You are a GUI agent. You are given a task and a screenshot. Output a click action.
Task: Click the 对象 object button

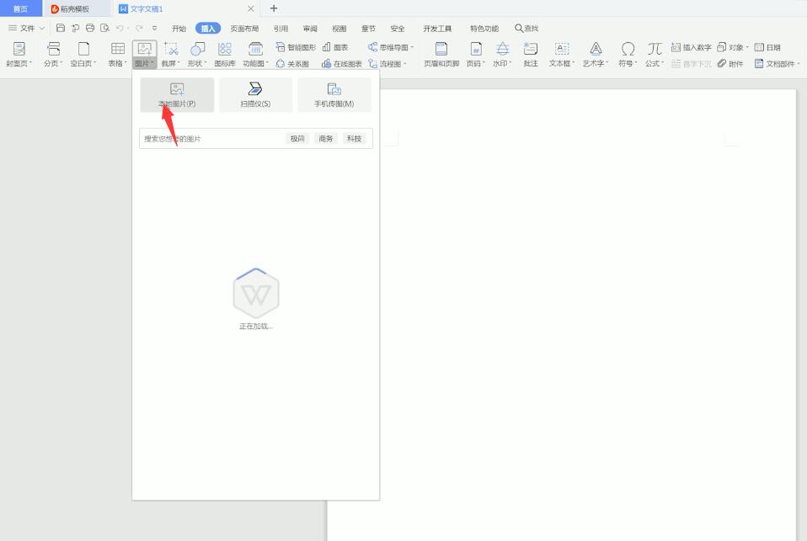pyautogui.click(x=732, y=47)
